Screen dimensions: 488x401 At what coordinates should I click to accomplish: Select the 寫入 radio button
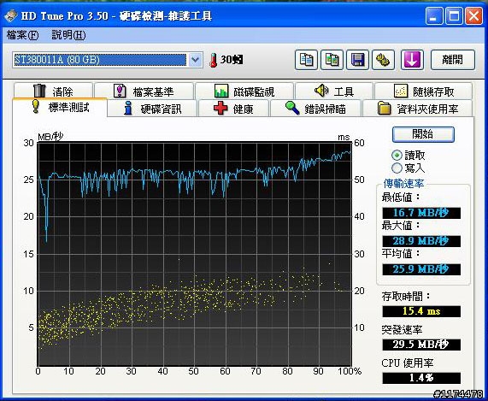tap(397, 168)
